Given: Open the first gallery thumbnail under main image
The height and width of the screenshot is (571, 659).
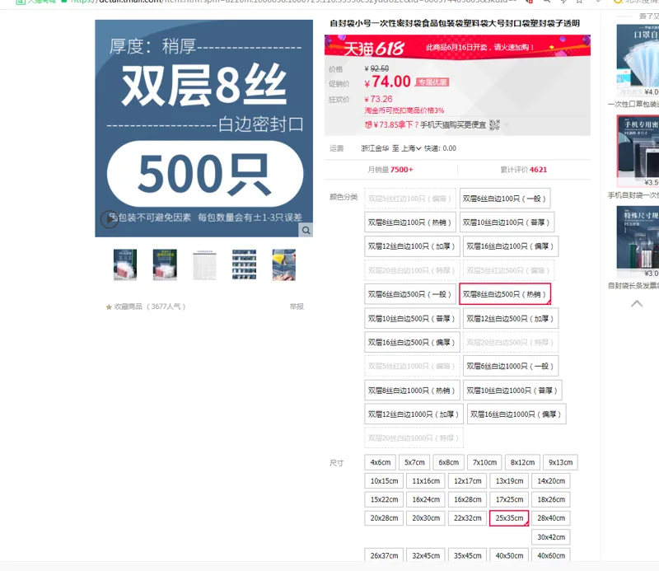Looking at the screenshot, I should tap(125, 264).
